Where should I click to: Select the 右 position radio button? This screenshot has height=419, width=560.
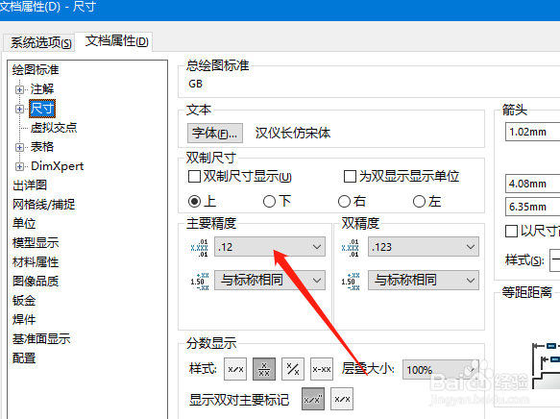tap(344, 202)
